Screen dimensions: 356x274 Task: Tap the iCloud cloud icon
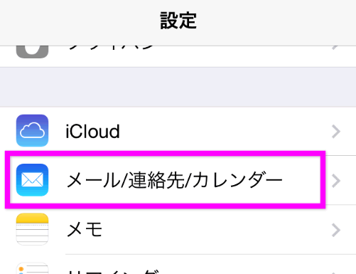click(32, 130)
